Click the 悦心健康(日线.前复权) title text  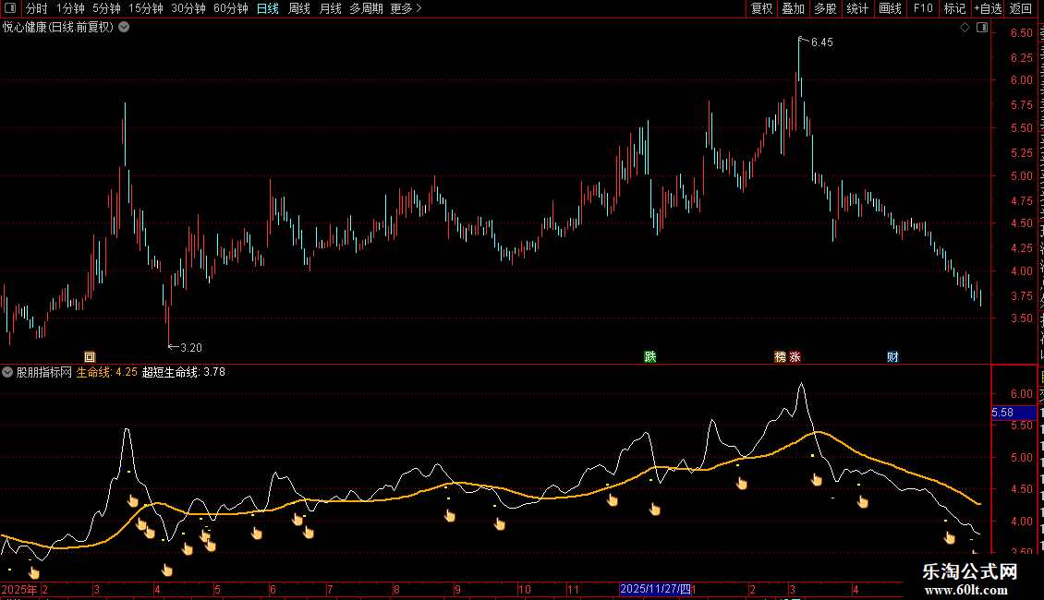(58, 28)
